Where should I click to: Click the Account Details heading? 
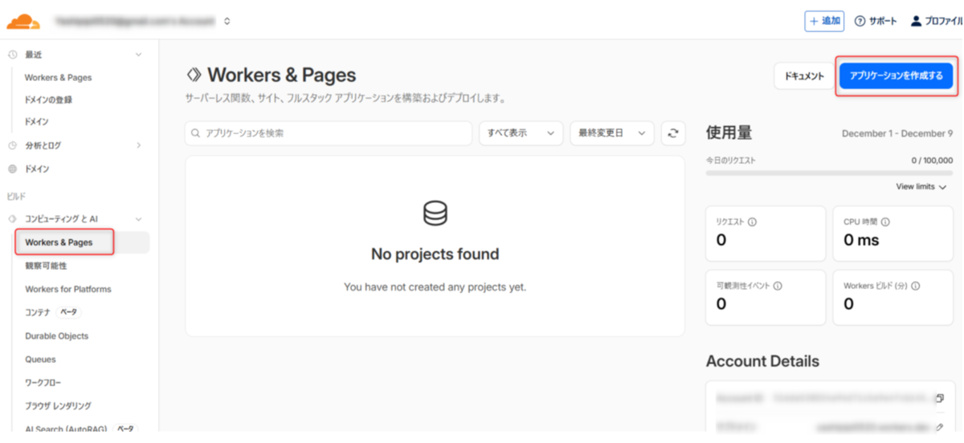[x=762, y=361]
